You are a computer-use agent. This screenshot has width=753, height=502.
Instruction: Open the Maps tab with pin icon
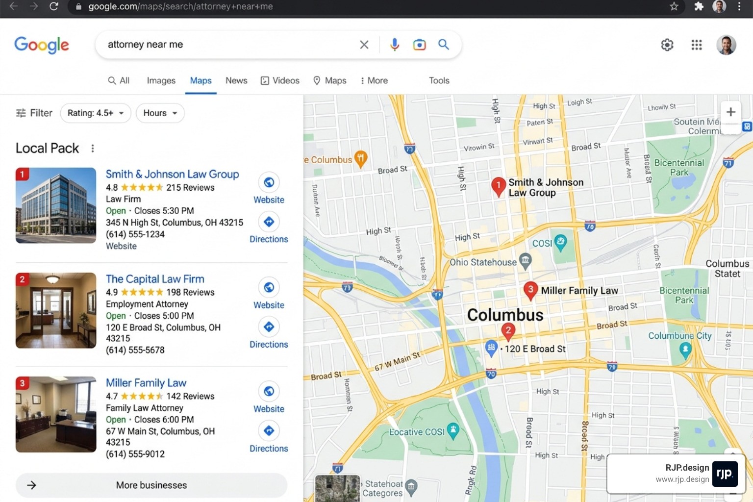pyautogui.click(x=330, y=80)
